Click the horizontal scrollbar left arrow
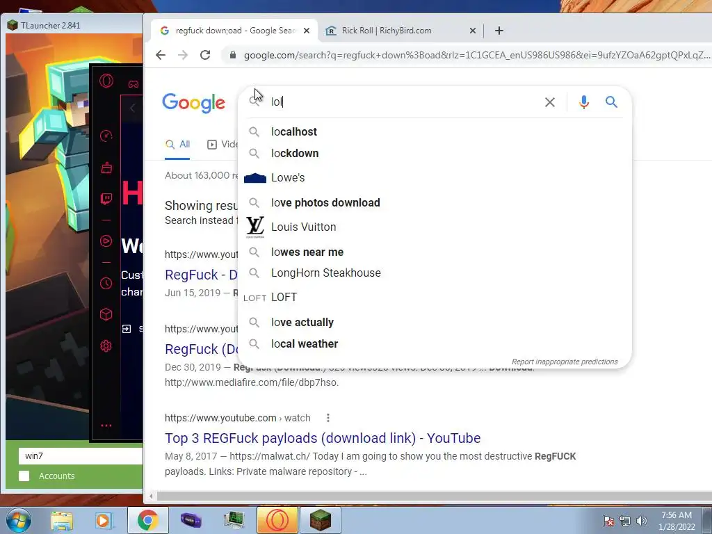The width and height of the screenshot is (712, 534). 151,496
